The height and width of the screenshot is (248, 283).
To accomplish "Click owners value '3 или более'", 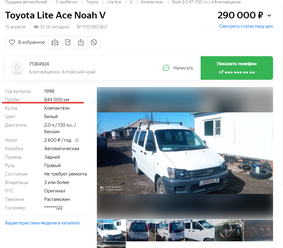I will (57, 182).
